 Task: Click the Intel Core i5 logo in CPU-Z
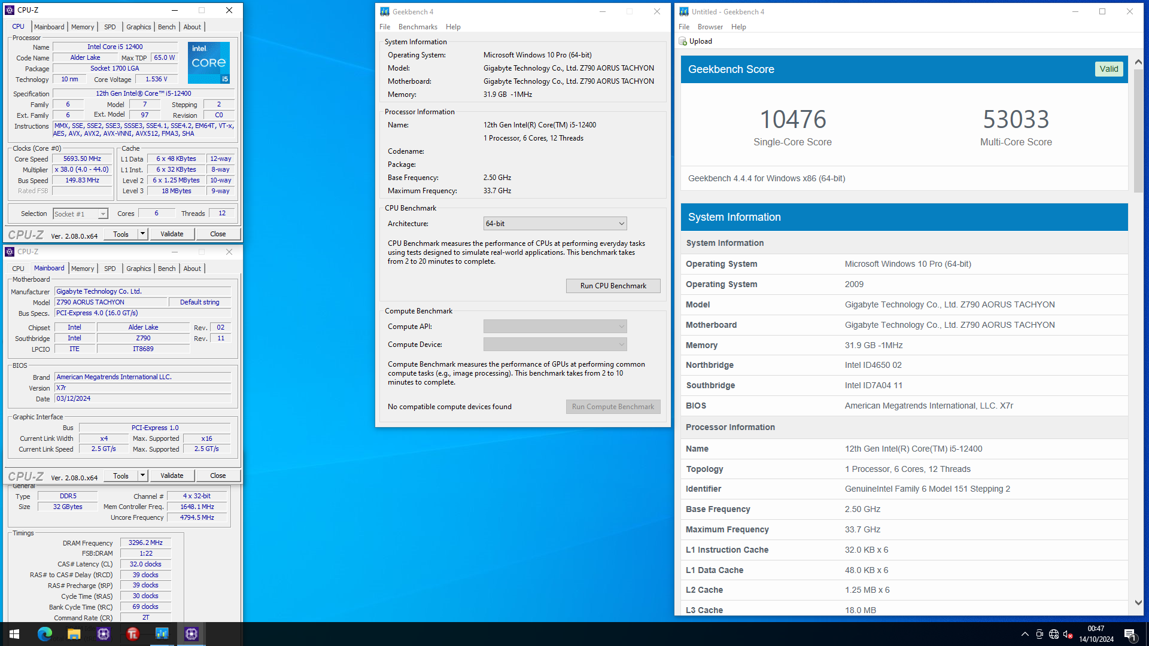click(209, 63)
